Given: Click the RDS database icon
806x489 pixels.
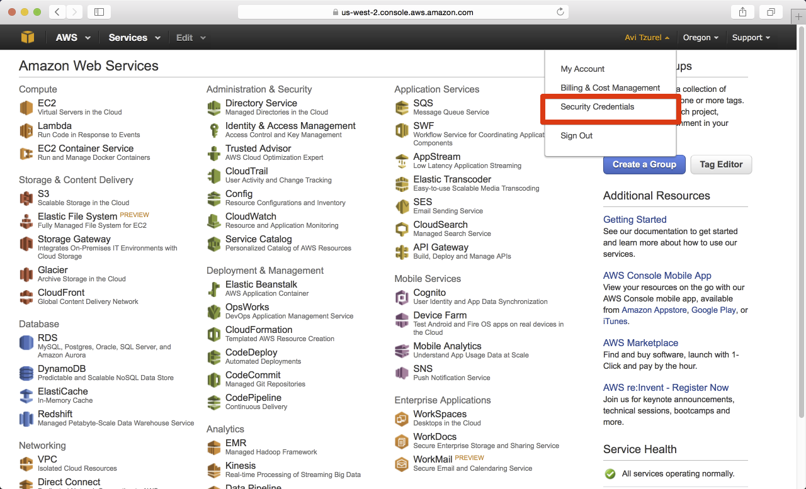Looking at the screenshot, I should coord(26,343).
